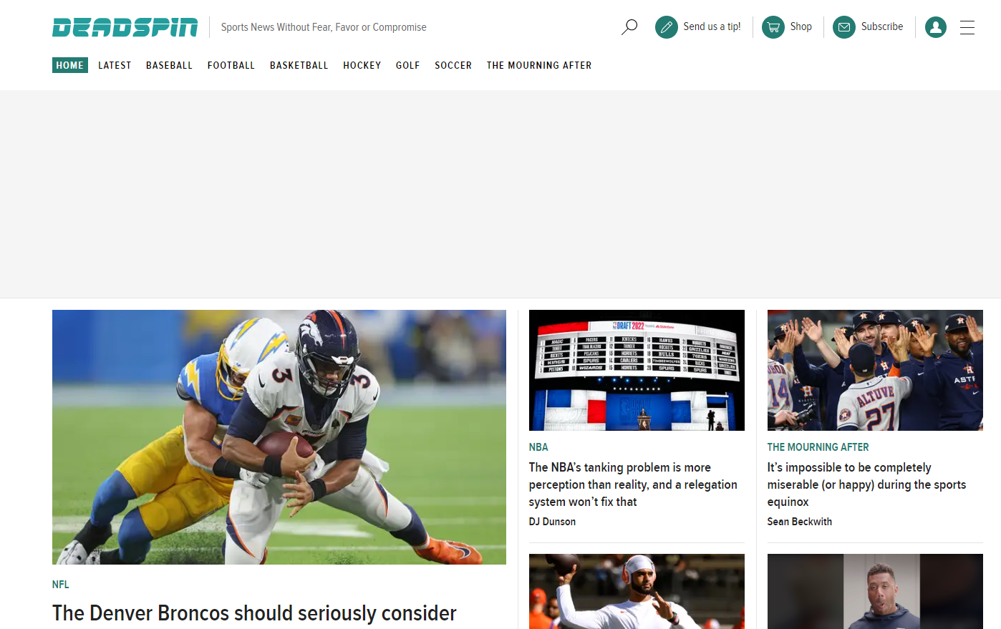
Task: Click the envelope subscribe icon
Action: [x=844, y=27]
